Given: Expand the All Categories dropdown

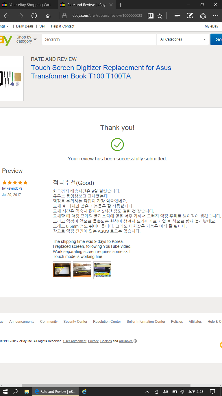Looking at the screenshot, I should [183, 39].
